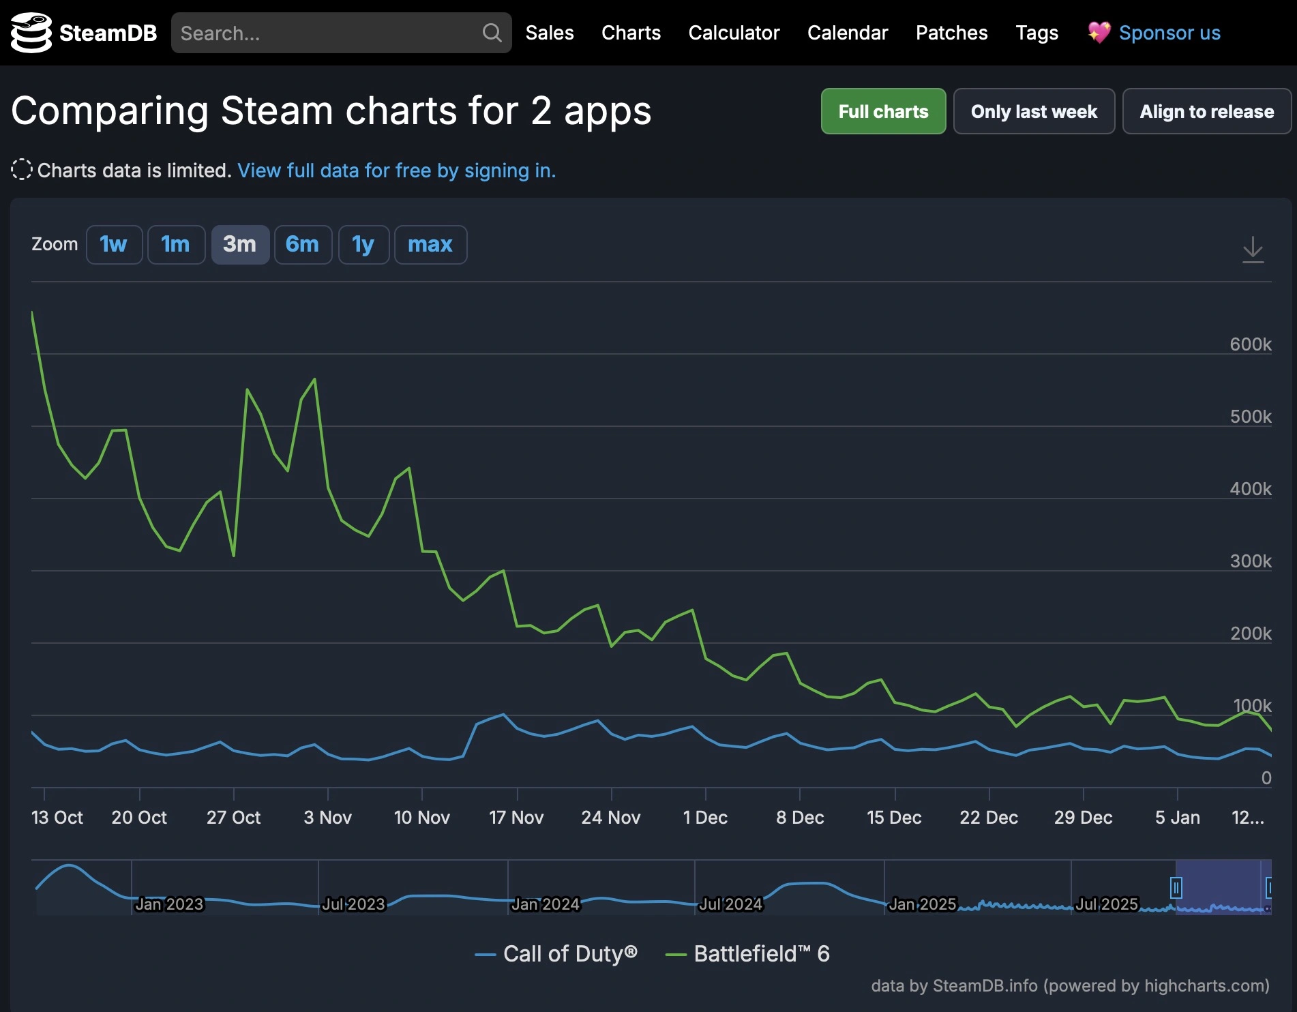The height and width of the screenshot is (1012, 1297).
Task: Click the search magnifier icon
Action: (492, 33)
